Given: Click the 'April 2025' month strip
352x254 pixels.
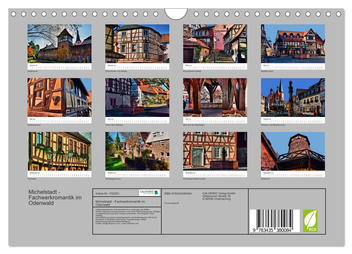Looking at the screenshot, I should [x=293, y=67].
